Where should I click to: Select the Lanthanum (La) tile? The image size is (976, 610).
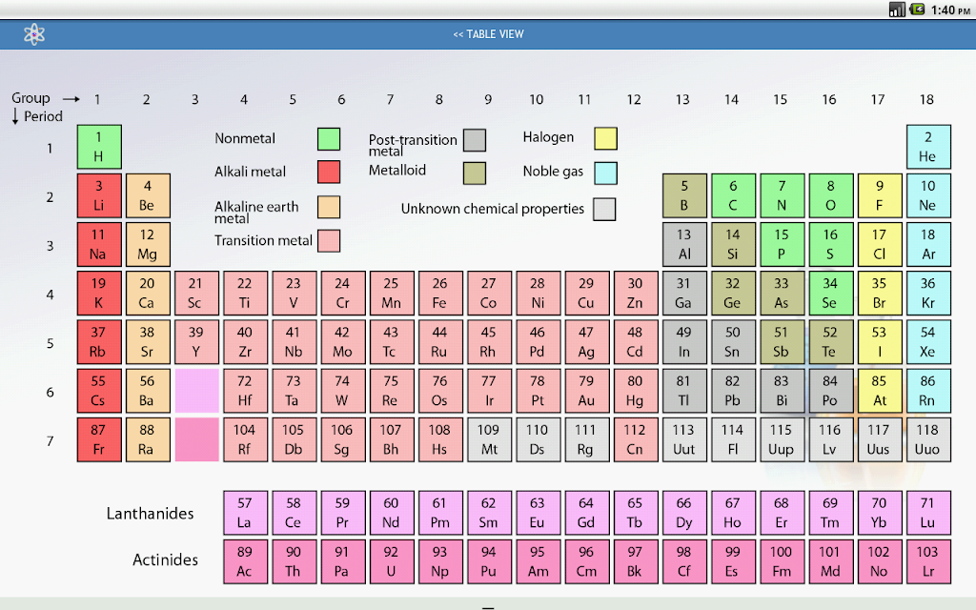[x=245, y=513]
